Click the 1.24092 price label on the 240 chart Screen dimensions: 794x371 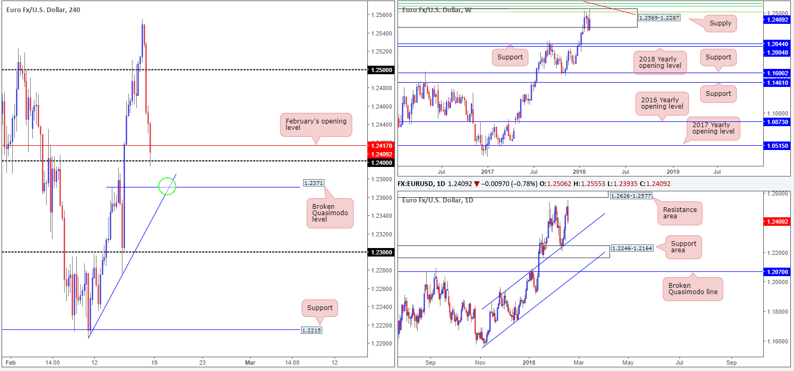[x=382, y=154]
